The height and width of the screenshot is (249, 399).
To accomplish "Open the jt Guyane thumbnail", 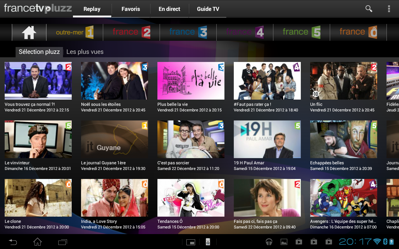I will 114,139.
